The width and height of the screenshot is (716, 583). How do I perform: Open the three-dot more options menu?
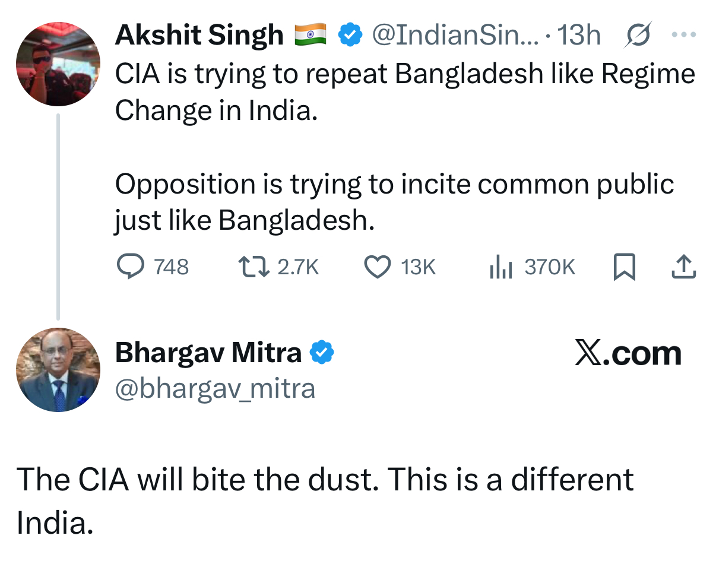(683, 35)
